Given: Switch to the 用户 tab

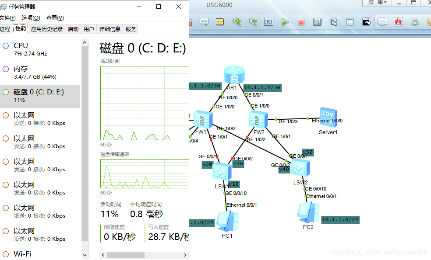Looking at the screenshot, I should (x=89, y=29).
